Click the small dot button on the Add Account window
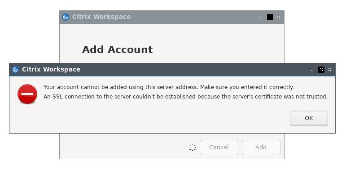Screen dimensions: 346x170 click(261, 18)
